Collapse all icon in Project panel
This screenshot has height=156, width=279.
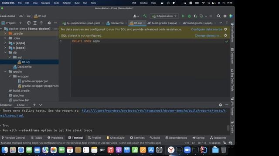(x=41, y=23)
